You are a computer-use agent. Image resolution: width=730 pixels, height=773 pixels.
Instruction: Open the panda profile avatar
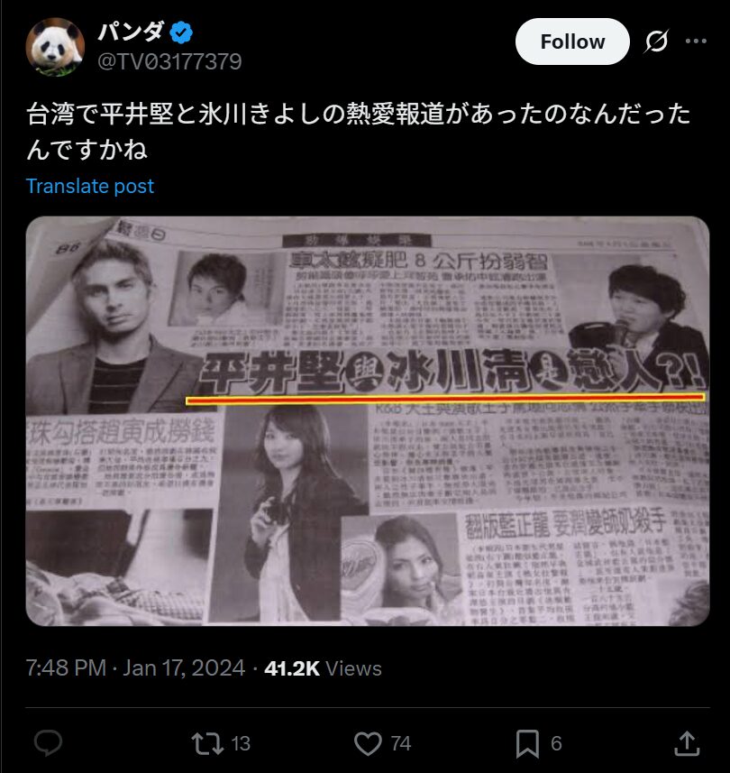(55, 47)
